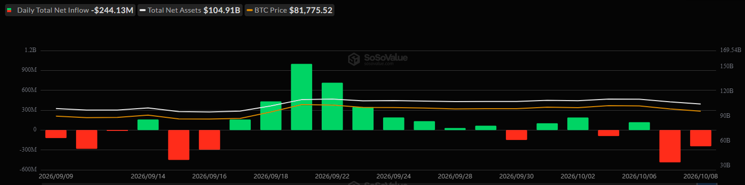Click the 2026/09/30 date axis label
The width and height of the screenshot is (745, 185).
[517, 176]
